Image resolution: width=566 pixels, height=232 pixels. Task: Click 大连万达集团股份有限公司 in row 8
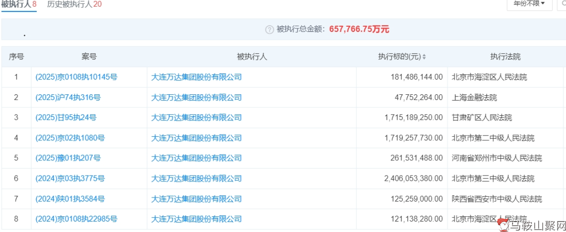(x=196, y=219)
